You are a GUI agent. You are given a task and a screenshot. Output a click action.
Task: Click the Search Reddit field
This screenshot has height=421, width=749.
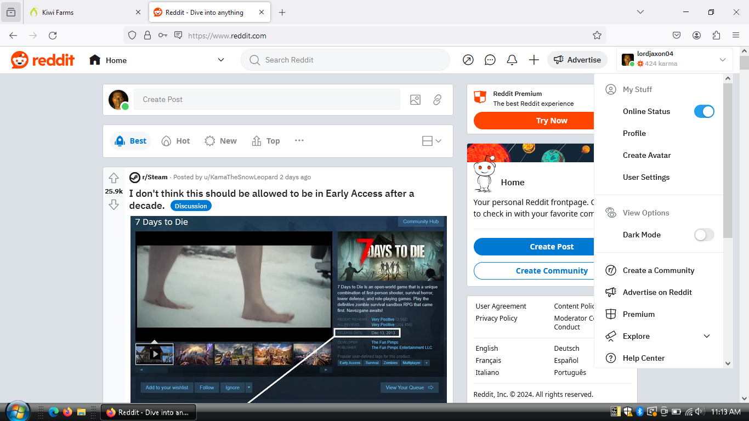[345, 60]
